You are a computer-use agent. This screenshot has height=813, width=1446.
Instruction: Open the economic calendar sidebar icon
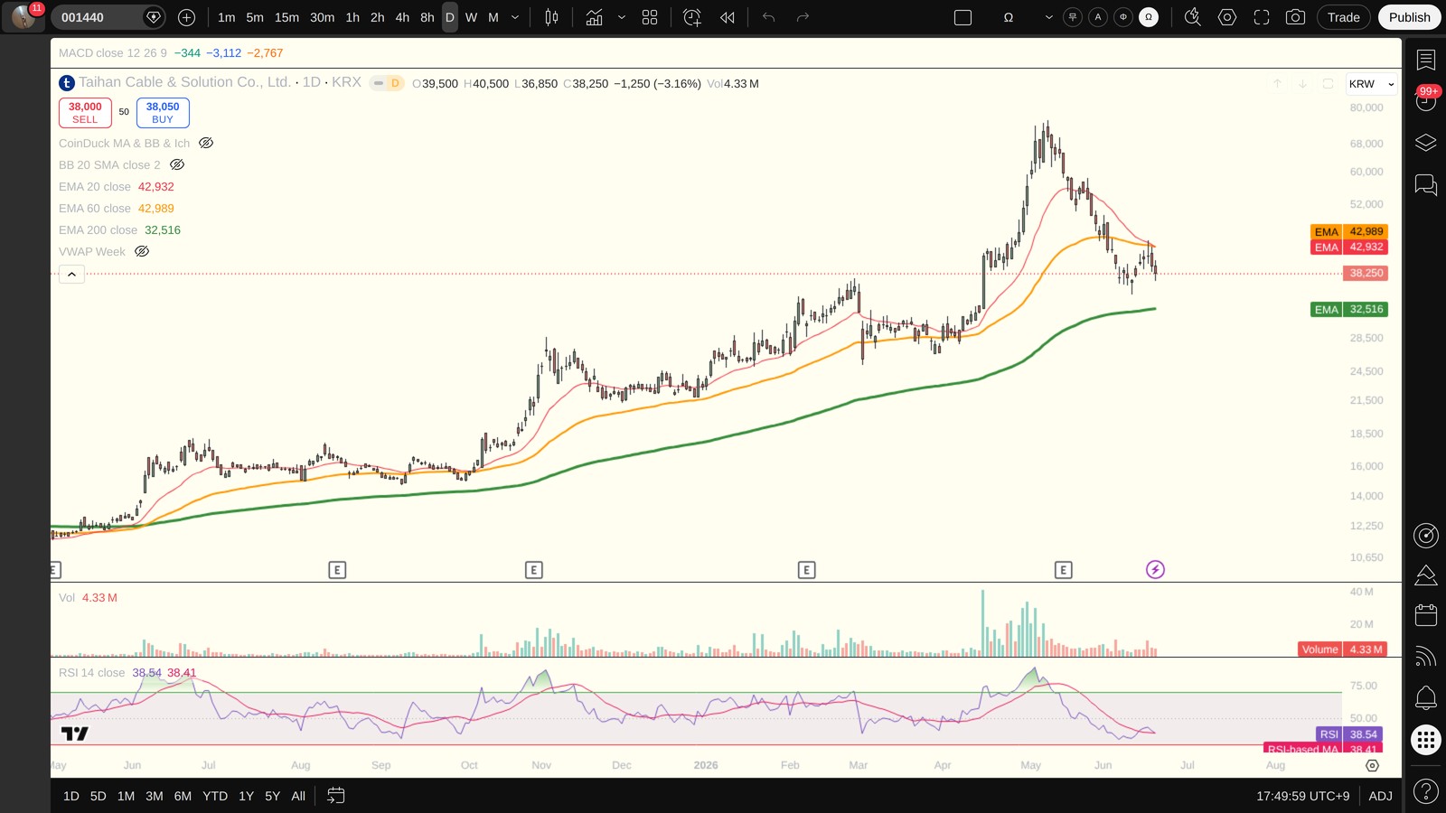(x=1426, y=615)
